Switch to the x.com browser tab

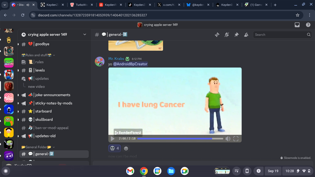coord(168,5)
